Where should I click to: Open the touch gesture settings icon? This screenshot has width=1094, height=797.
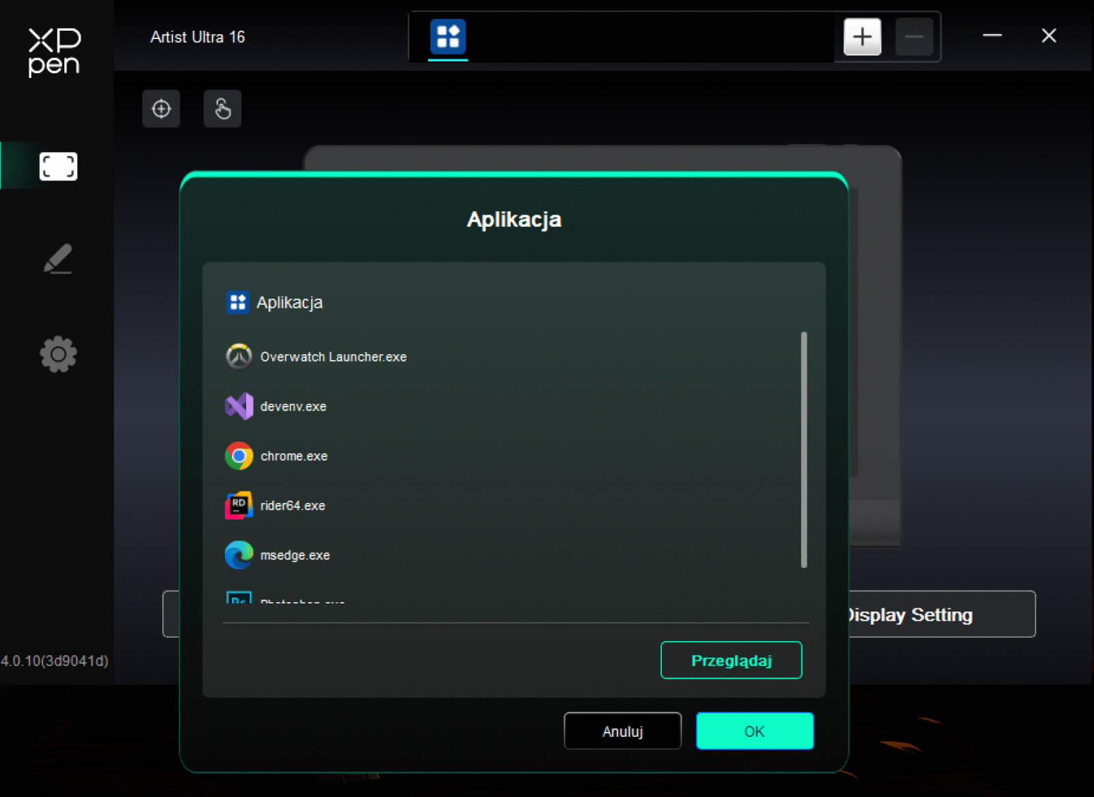click(x=223, y=109)
